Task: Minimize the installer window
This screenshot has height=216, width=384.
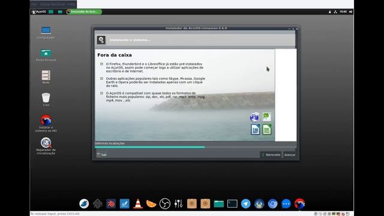Action: [289, 29]
